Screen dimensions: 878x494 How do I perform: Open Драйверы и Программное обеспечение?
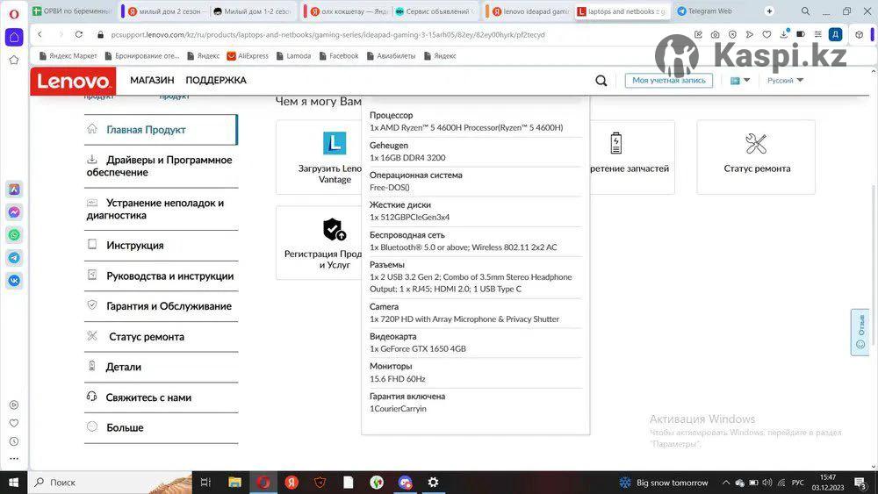[x=162, y=166]
